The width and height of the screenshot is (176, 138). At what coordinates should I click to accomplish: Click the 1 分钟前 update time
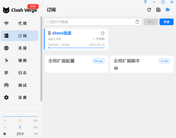[x=99, y=39]
